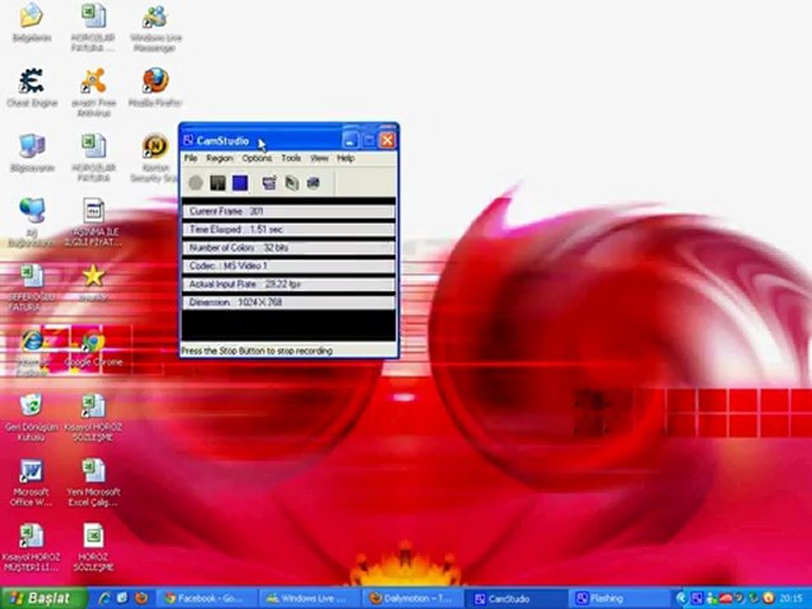Launch Firefox from the quick launch bar
This screenshot has width=812, height=609.
pos(141,598)
